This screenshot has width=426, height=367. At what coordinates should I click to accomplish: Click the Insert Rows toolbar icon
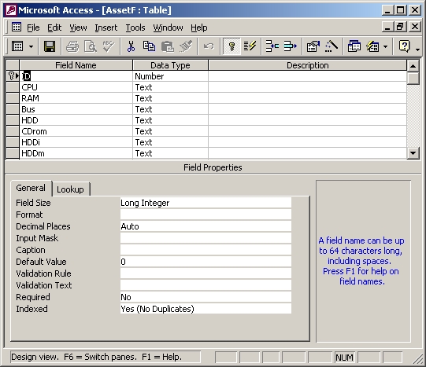tap(272, 46)
